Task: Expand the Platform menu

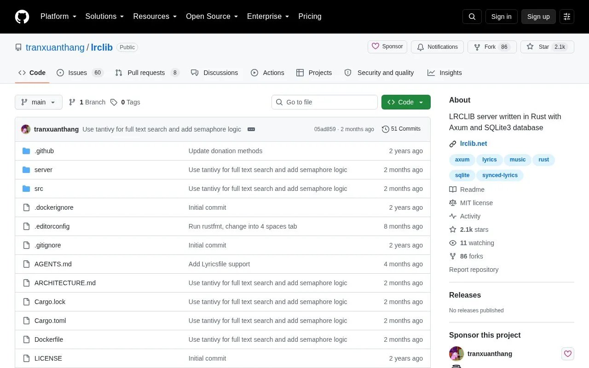Action: (58, 17)
